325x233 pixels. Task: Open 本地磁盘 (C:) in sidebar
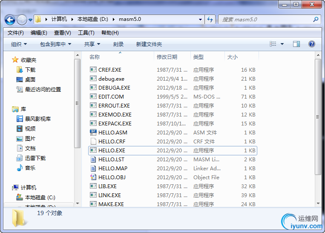40,197
